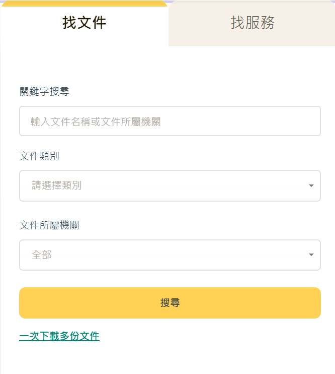This screenshot has height=374, width=335.
Task: Switch to the 找文件 tab
Action: click(x=84, y=23)
